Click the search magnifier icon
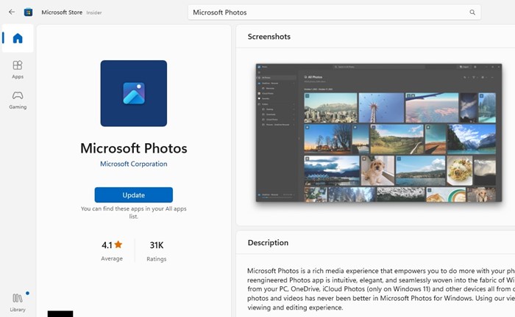The image size is (515, 317). (x=472, y=12)
